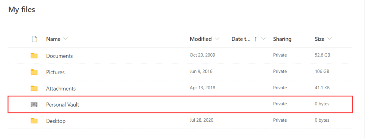Click the ascending sort arrow on Date column
The height and width of the screenshot is (138, 365).
point(256,39)
